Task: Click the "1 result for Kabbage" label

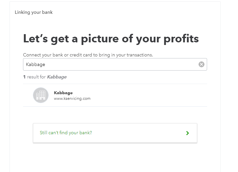Action: [x=45, y=77]
